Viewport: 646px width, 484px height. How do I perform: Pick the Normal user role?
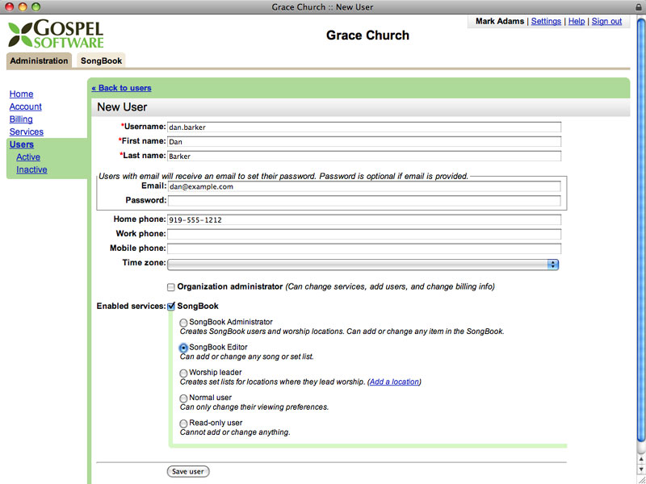click(183, 398)
